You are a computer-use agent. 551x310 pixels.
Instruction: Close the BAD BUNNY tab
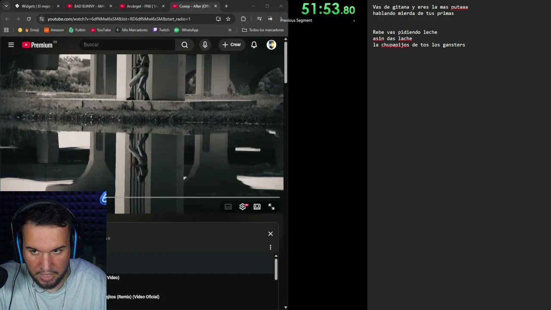pyautogui.click(x=111, y=6)
